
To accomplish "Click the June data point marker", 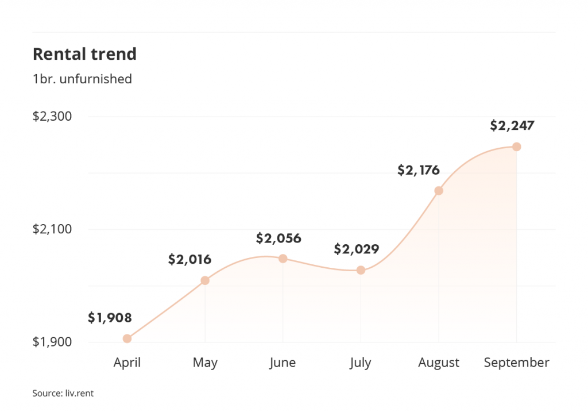I will click(x=283, y=259).
